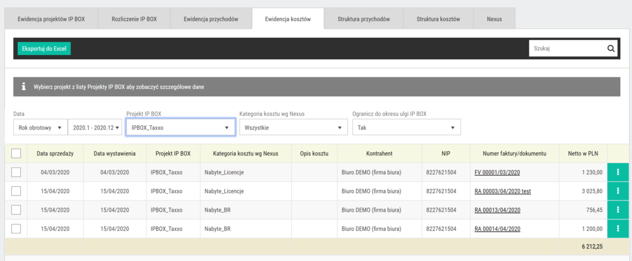Screen dimensions: 632x261
Task: Open actions menu for RA 00003/04/2020 test row
Action: pos(617,191)
